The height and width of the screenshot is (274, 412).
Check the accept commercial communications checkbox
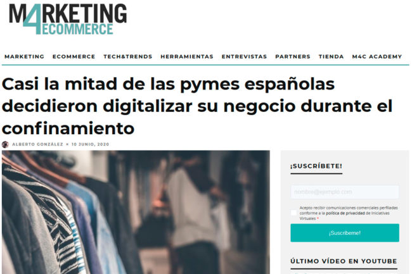pos(293,213)
